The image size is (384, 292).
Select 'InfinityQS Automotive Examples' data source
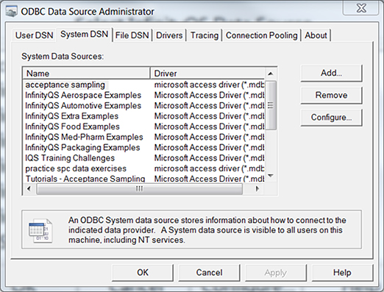click(83, 106)
